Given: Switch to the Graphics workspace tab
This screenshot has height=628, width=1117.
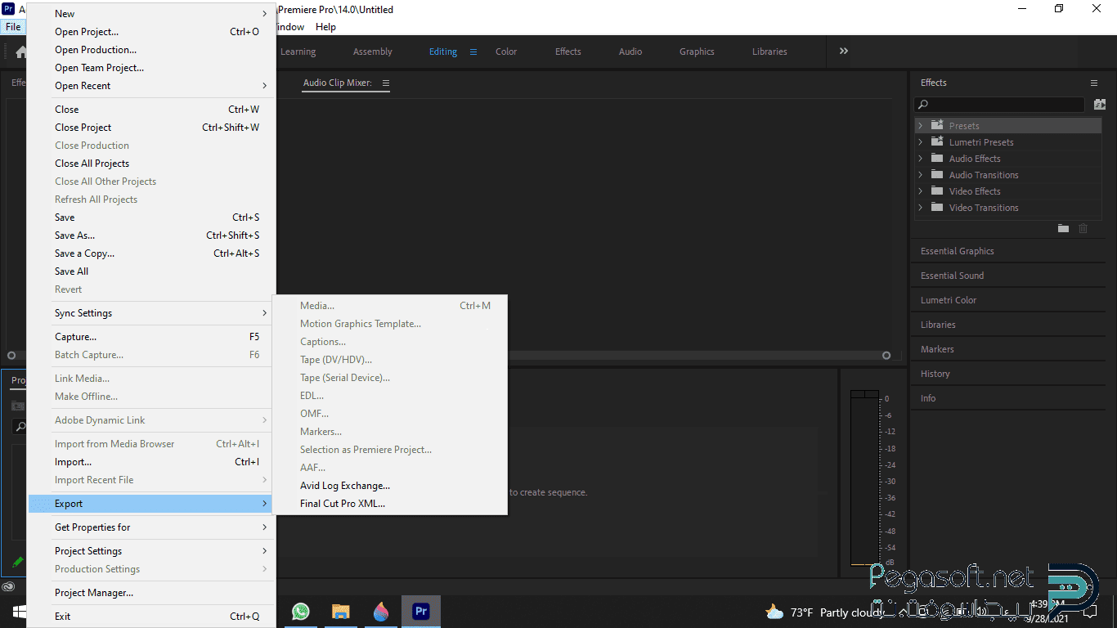Looking at the screenshot, I should pyautogui.click(x=697, y=52).
